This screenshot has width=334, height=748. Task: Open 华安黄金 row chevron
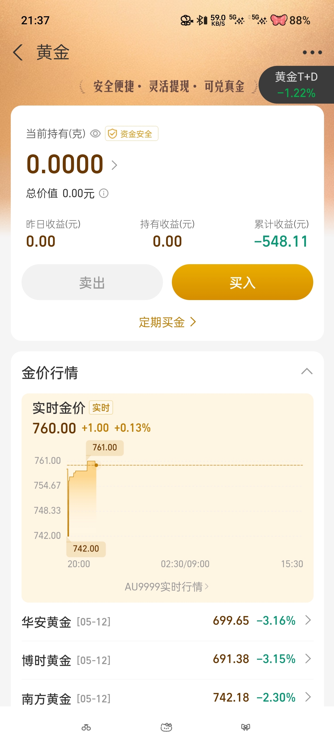(x=308, y=620)
